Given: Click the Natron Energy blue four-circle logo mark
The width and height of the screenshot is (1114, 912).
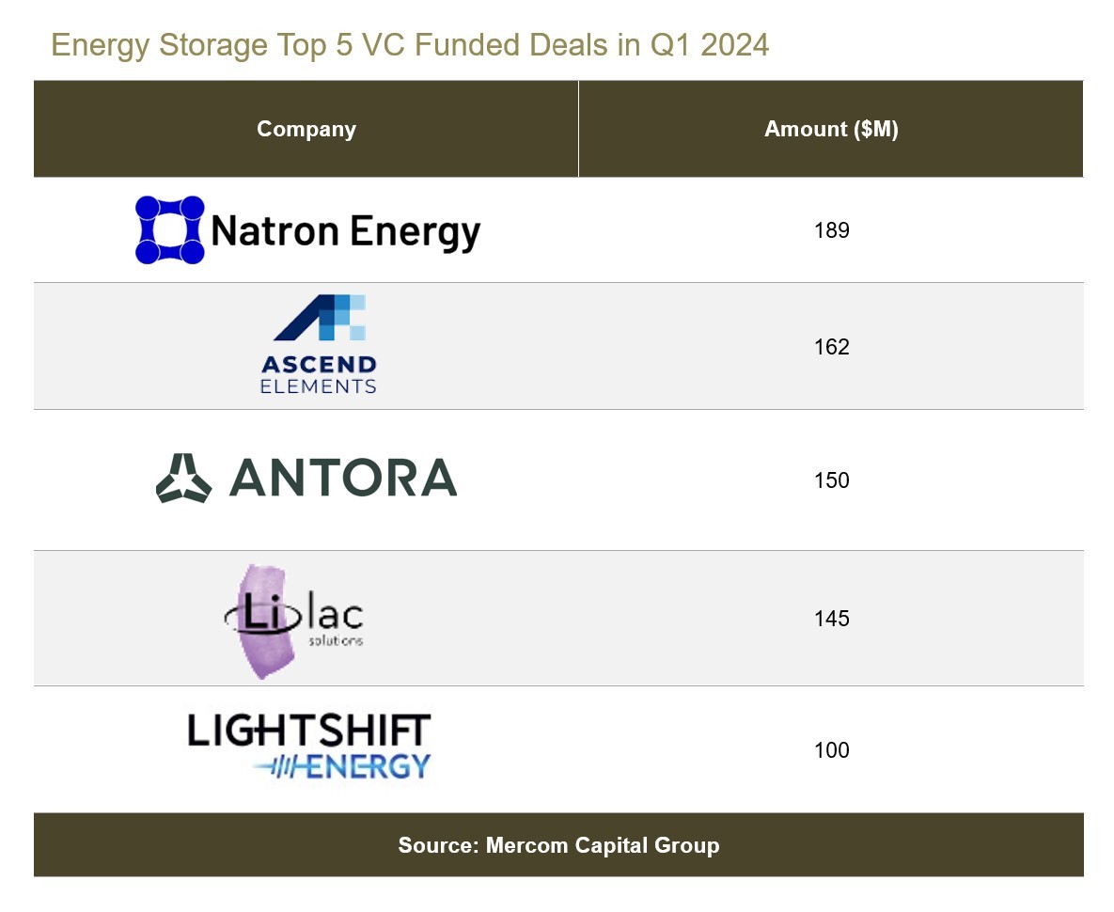Looking at the screenshot, I should [x=170, y=229].
